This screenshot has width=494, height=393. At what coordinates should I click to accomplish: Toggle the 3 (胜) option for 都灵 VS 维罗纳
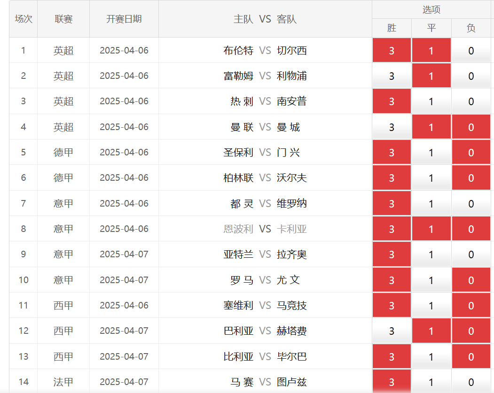click(392, 203)
